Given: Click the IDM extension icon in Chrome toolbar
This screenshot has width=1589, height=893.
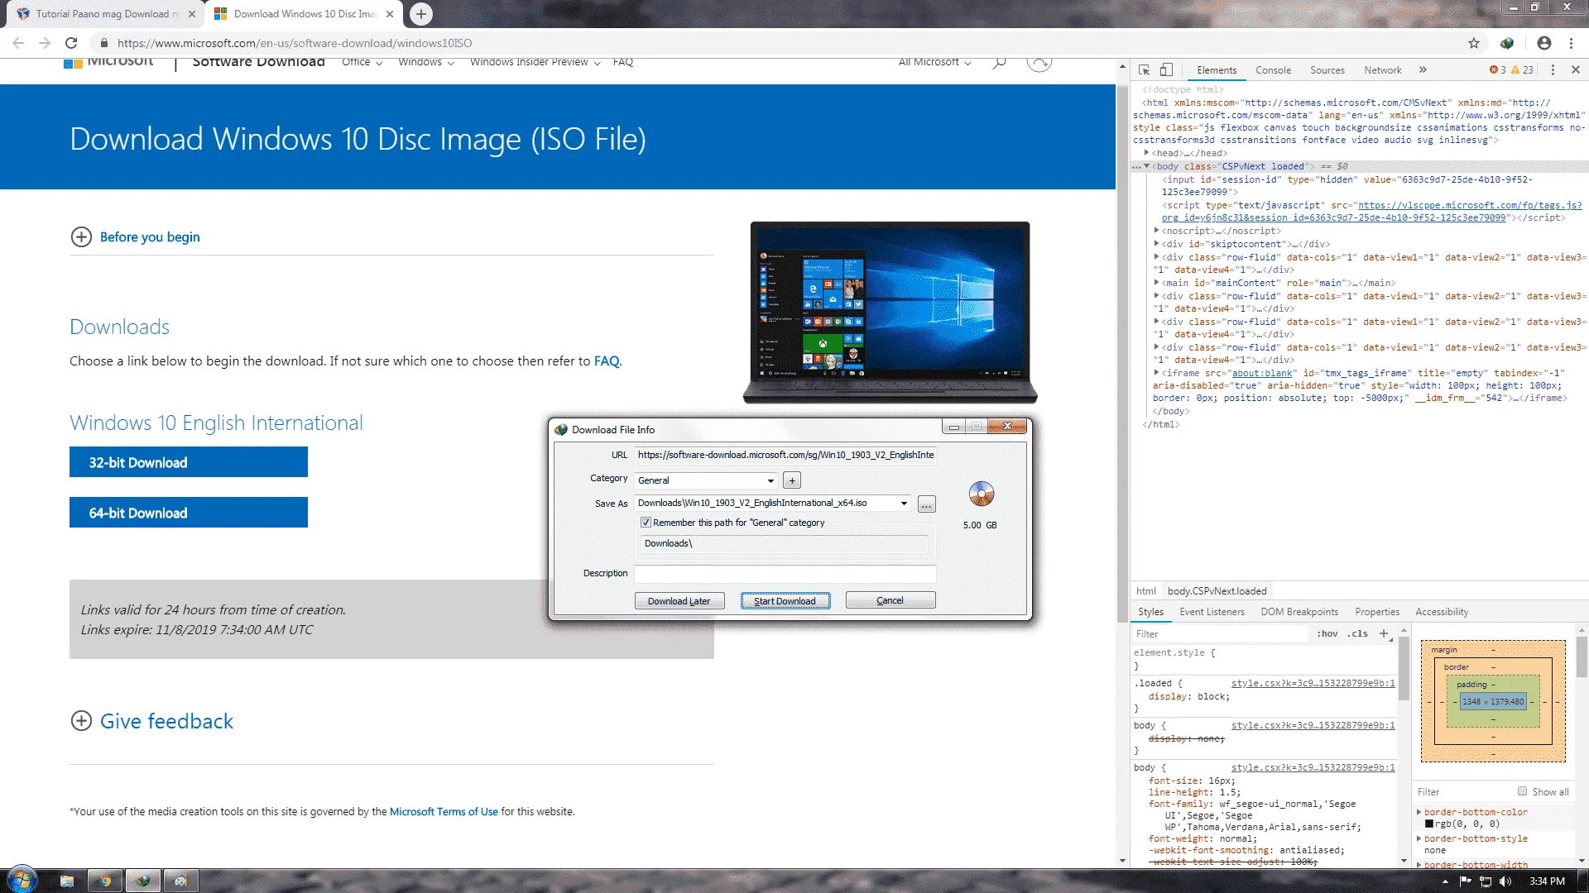Looking at the screenshot, I should tap(1507, 43).
